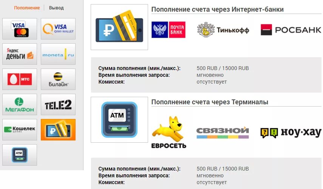
Task: Choose Билайн mobile payment
Action: coord(58,79)
